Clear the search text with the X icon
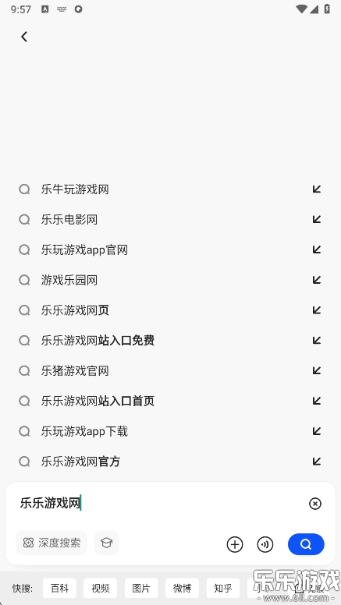 [x=315, y=504]
